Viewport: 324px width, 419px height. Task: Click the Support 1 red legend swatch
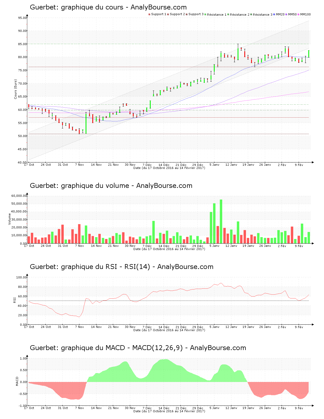pyautogui.click(x=149, y=14)
